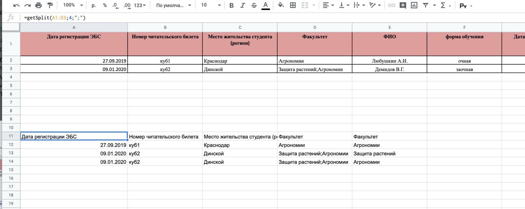Select column D header

(315, 27)
